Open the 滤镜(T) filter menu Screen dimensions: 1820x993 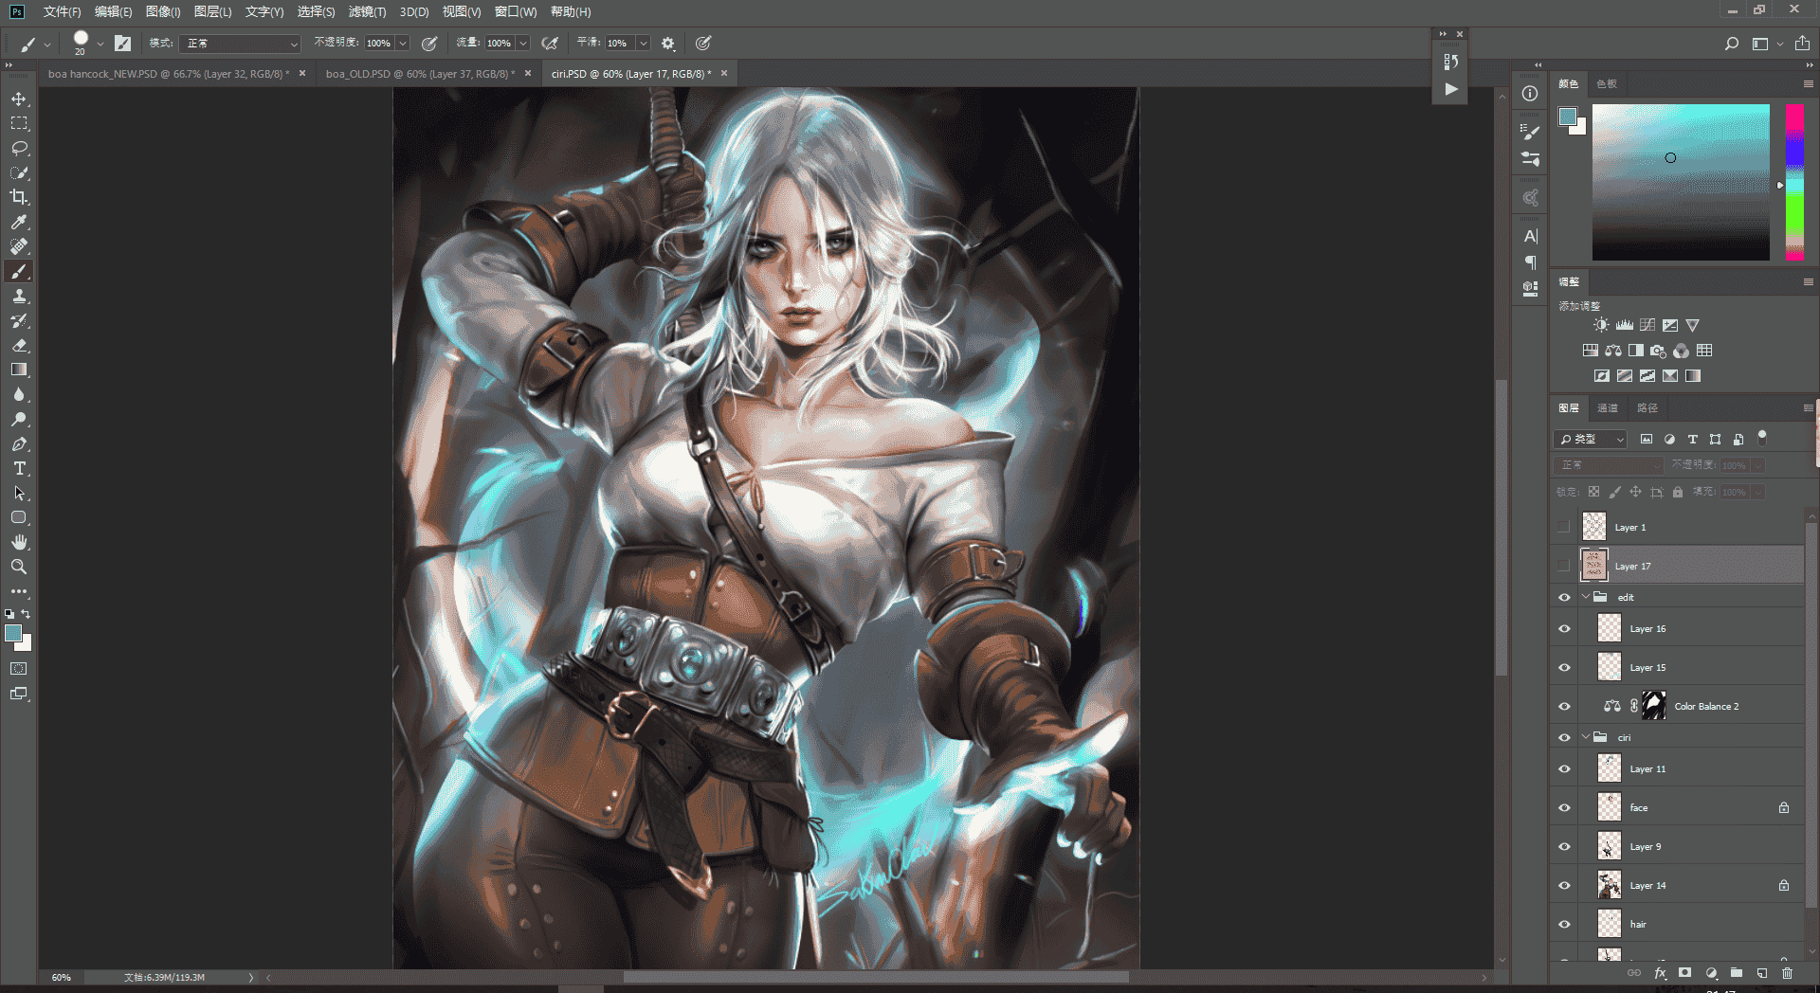[367, 11]
